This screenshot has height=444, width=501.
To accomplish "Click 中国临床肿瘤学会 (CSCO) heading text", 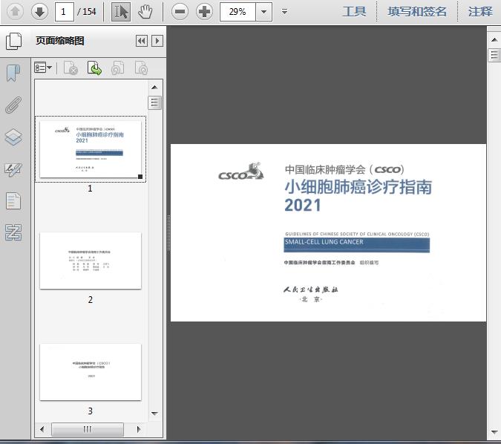I will (x=344, y=169).
